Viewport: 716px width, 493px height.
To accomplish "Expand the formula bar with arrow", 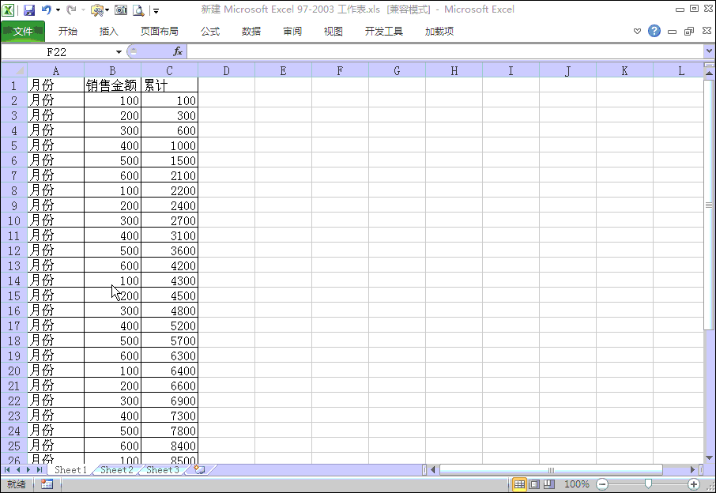I will pos(709,51).
